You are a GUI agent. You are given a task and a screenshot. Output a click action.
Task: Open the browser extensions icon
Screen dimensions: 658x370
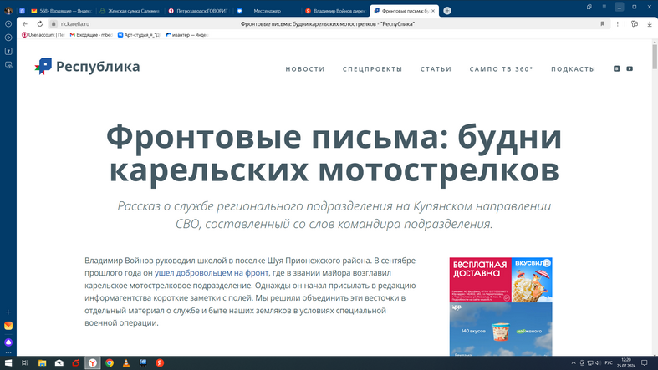pos(635,24)
